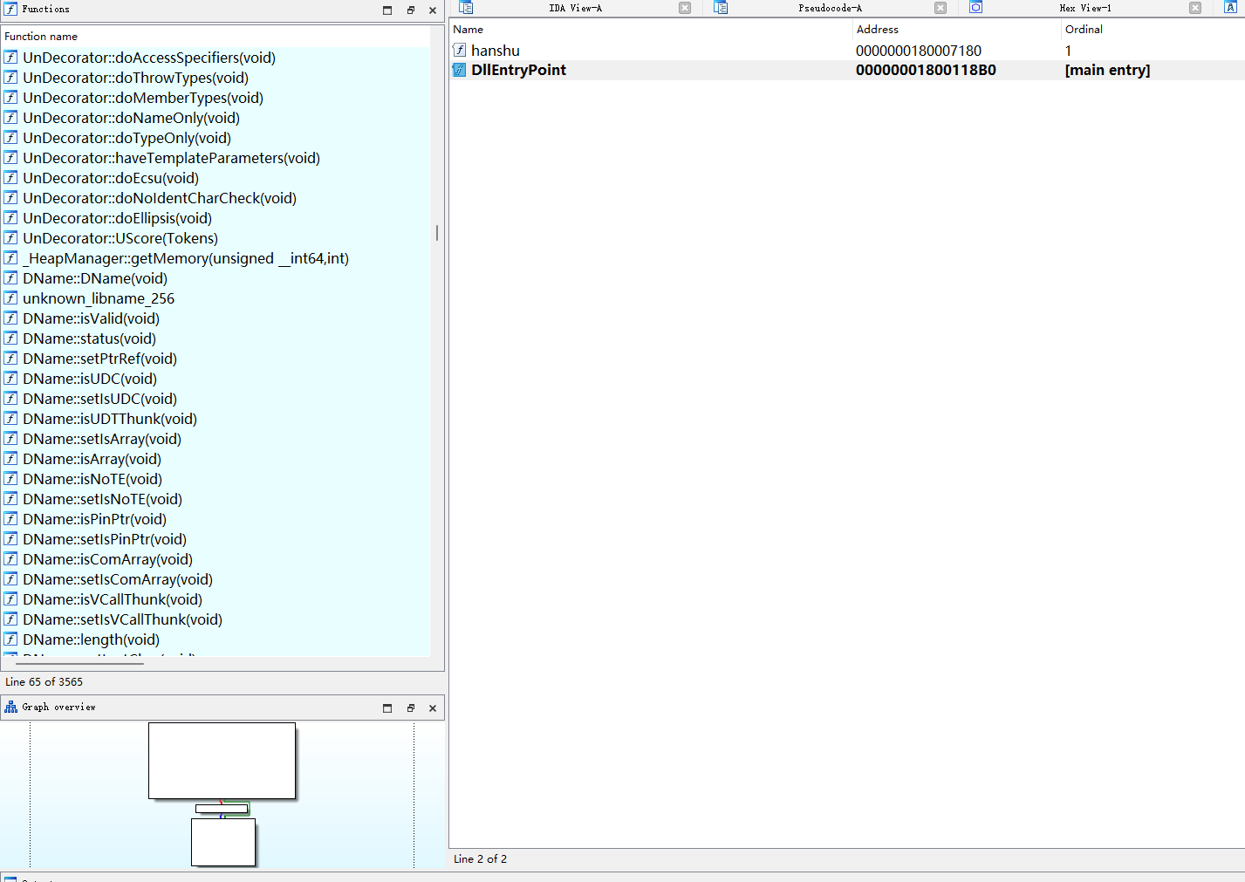The height and width of the screenshot is (882, 1245).
Task: Click icon beside unknown_libname_256 function
Action: (x=10, y=298)
